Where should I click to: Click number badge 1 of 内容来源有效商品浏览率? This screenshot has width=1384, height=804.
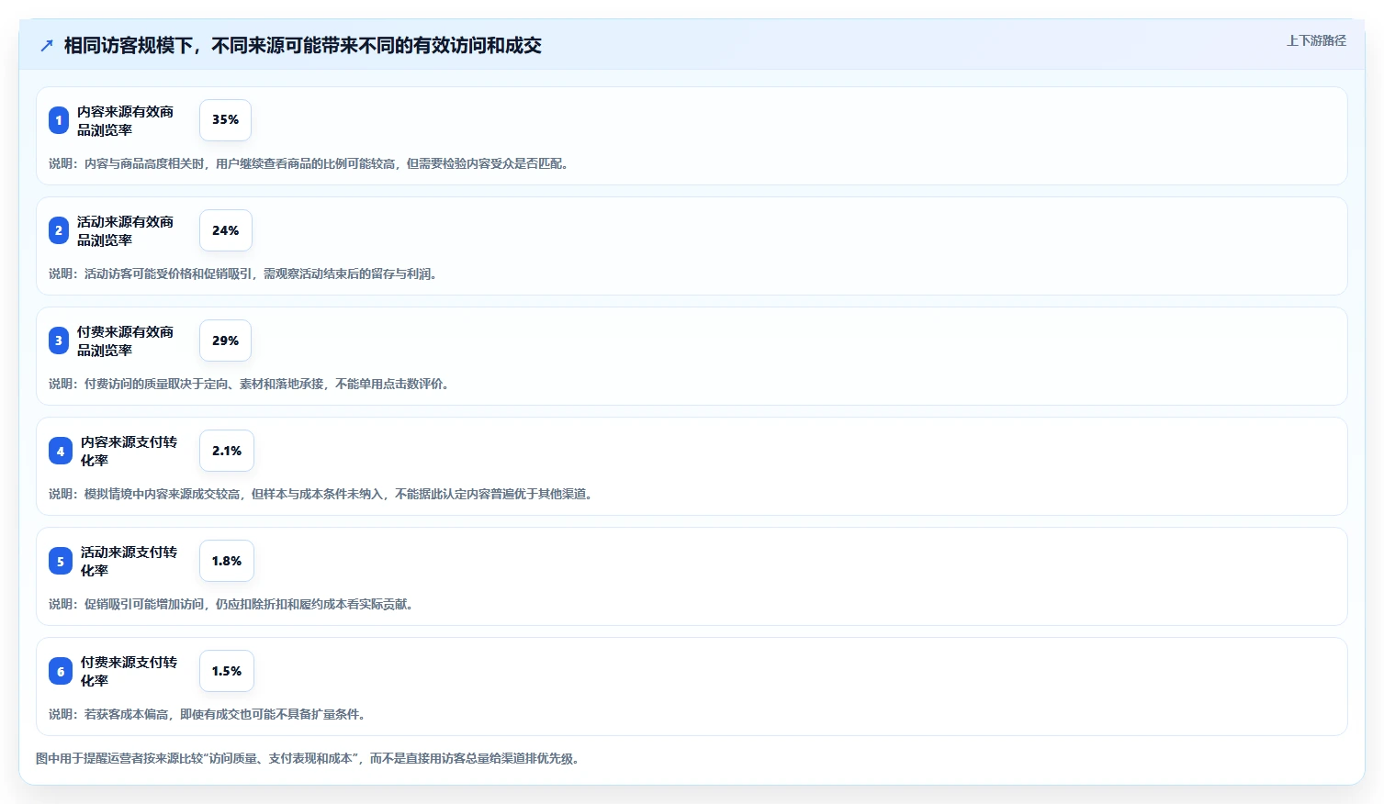pyautogui.click(x=59, y=120)
